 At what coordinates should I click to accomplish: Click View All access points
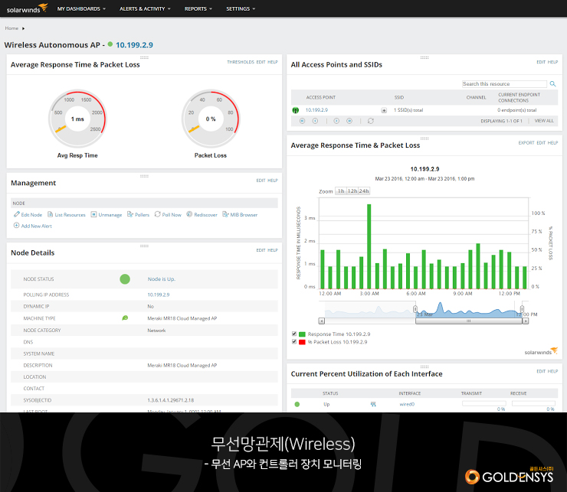[544, 121]
